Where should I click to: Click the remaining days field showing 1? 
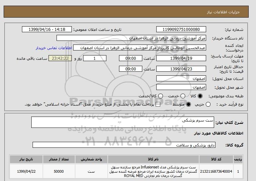coord(95,58)
